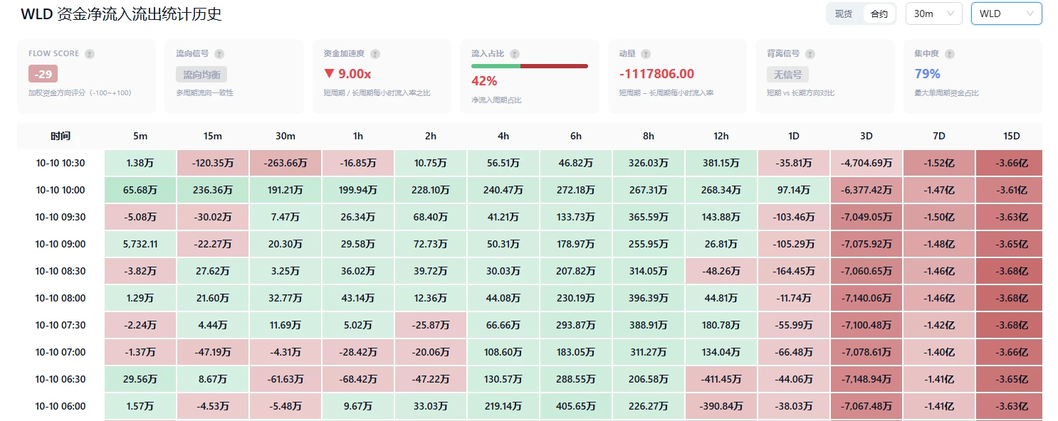Click the 时间 column header
The width and height of the screenshot is (1058, 421).
[61, 136]
